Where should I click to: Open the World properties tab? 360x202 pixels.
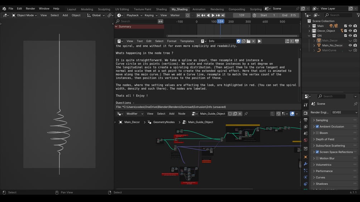306,140
